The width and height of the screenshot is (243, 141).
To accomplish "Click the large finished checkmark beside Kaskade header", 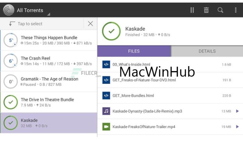I will click(111, 31).
